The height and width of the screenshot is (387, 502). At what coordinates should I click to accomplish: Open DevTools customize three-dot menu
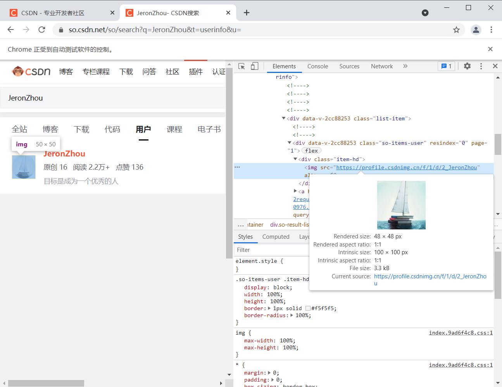click(481, 66)
